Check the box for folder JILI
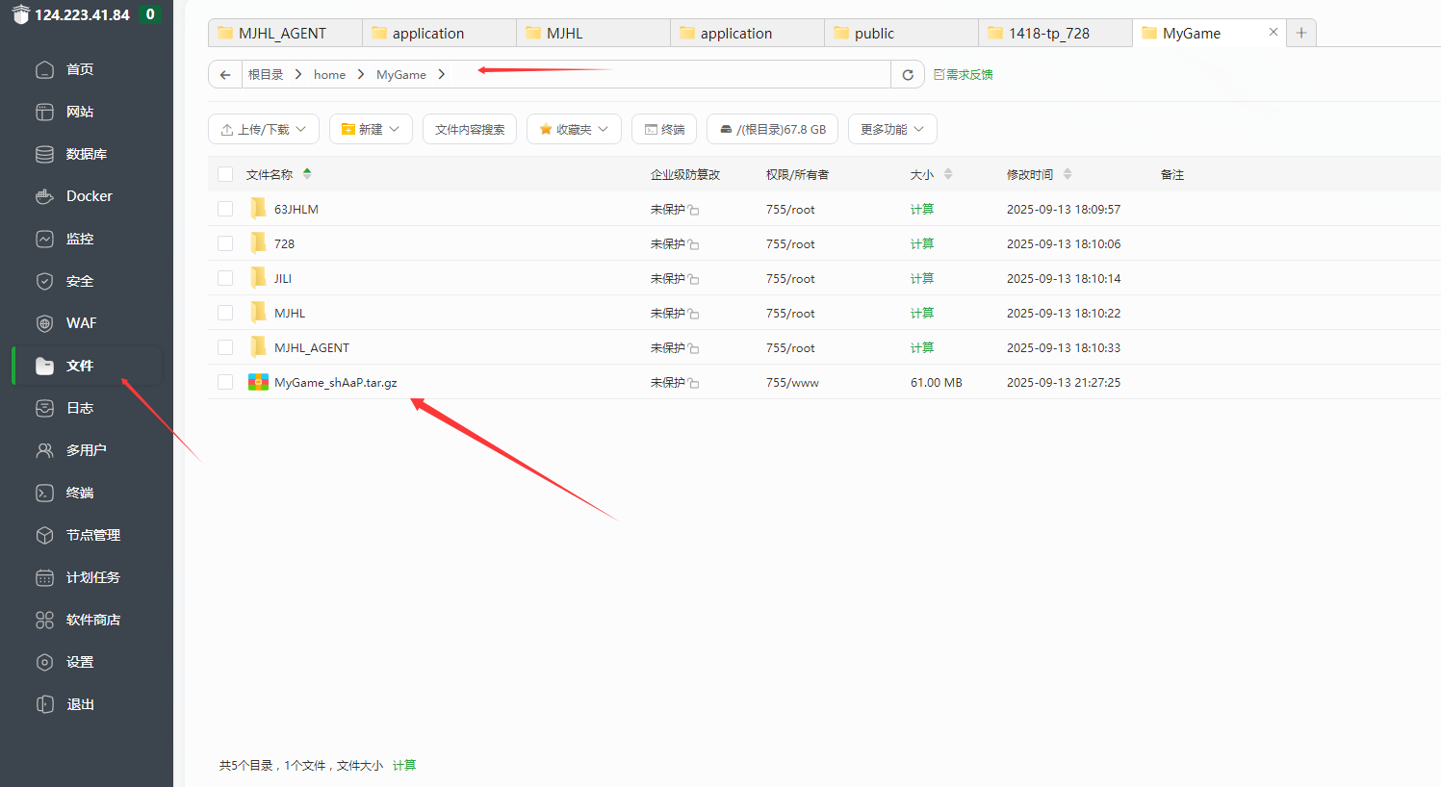This screenshot has width=1441, height=787. tap(225, 278)
